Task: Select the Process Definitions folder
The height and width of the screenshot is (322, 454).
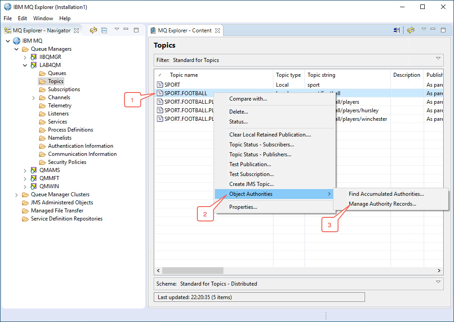Action: pos(71,130)
